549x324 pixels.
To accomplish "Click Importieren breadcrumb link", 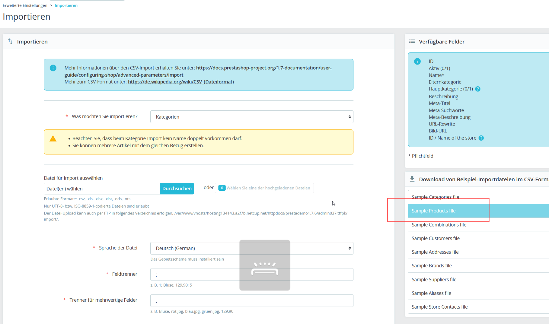I will coord(66,5).
